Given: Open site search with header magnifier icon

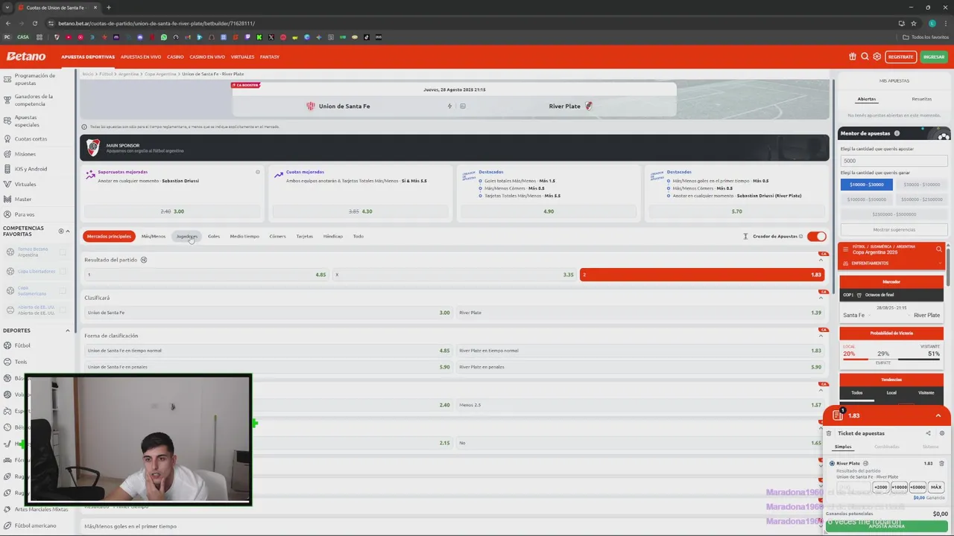Looking at the screenshot, I should pyautogui.click(x=865, y=57).
